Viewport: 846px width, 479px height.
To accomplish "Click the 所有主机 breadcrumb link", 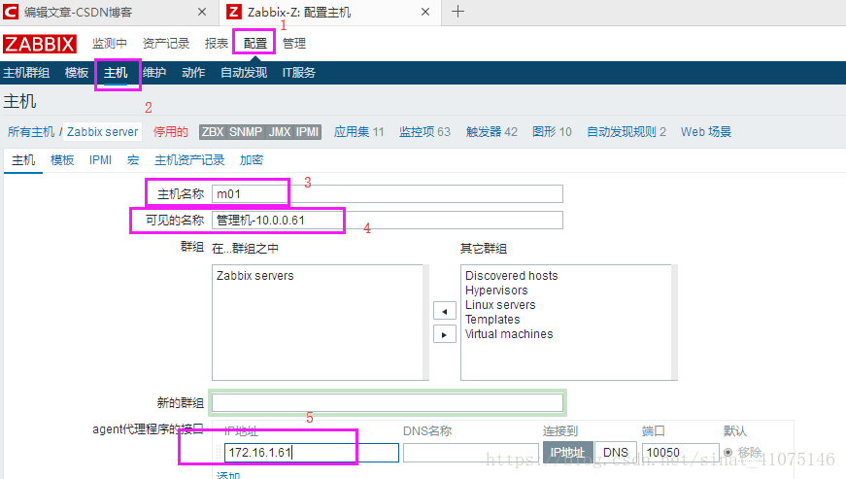I will [31, 131].
